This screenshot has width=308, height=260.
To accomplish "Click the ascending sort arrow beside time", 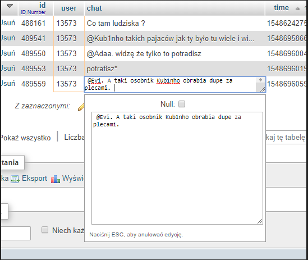I will tap(297, 8).
